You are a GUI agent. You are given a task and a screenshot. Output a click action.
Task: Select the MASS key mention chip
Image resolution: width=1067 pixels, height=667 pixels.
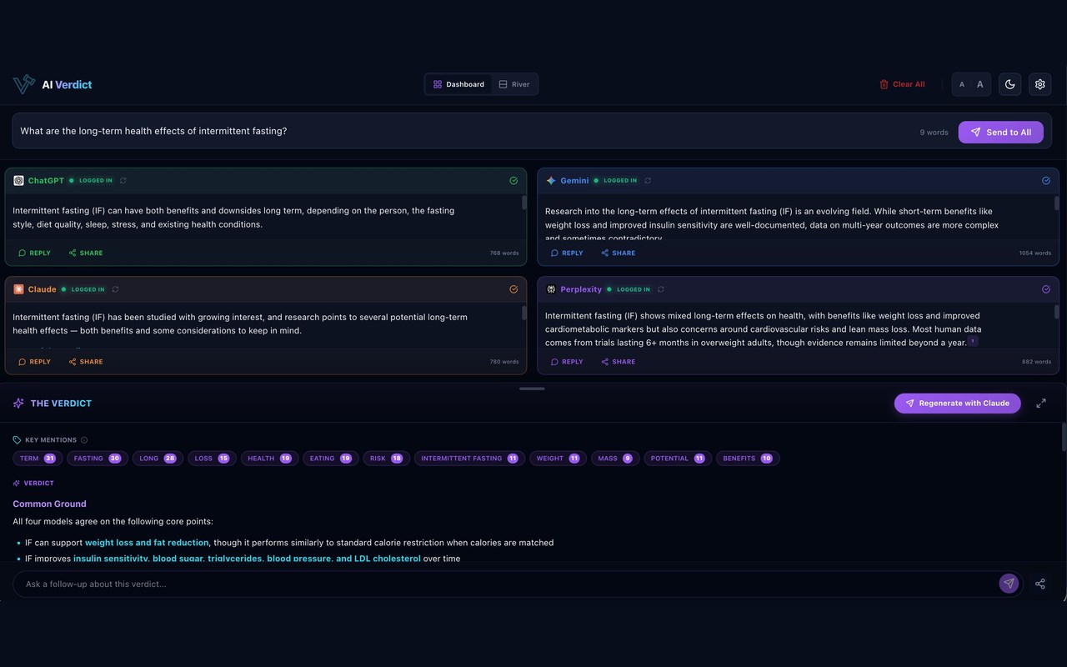pos(615,459)
